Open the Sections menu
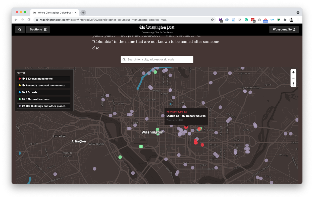 point(38,30)
